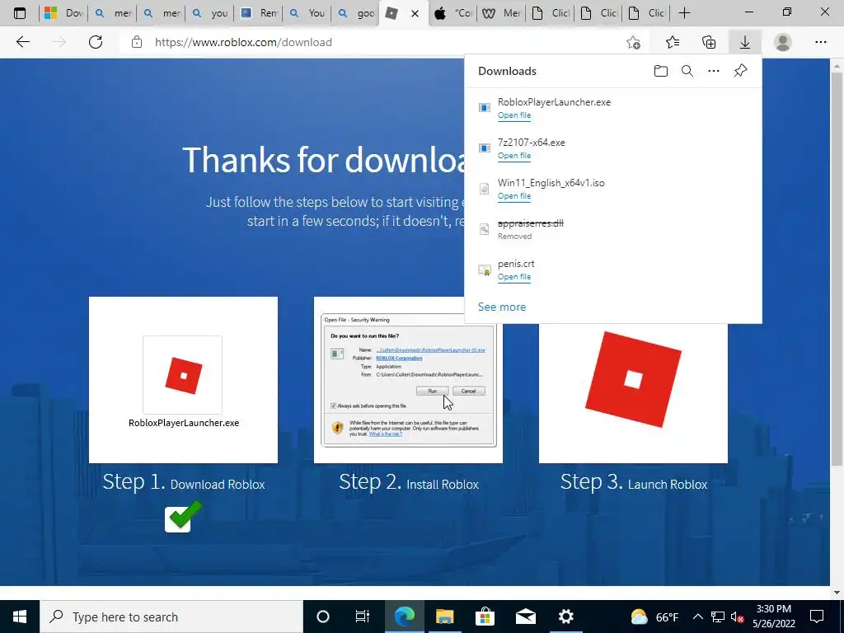Toggle the Downloads toolbar button
Image resolution: width=844 pixels, height=633 pixels.
point(745,42)
